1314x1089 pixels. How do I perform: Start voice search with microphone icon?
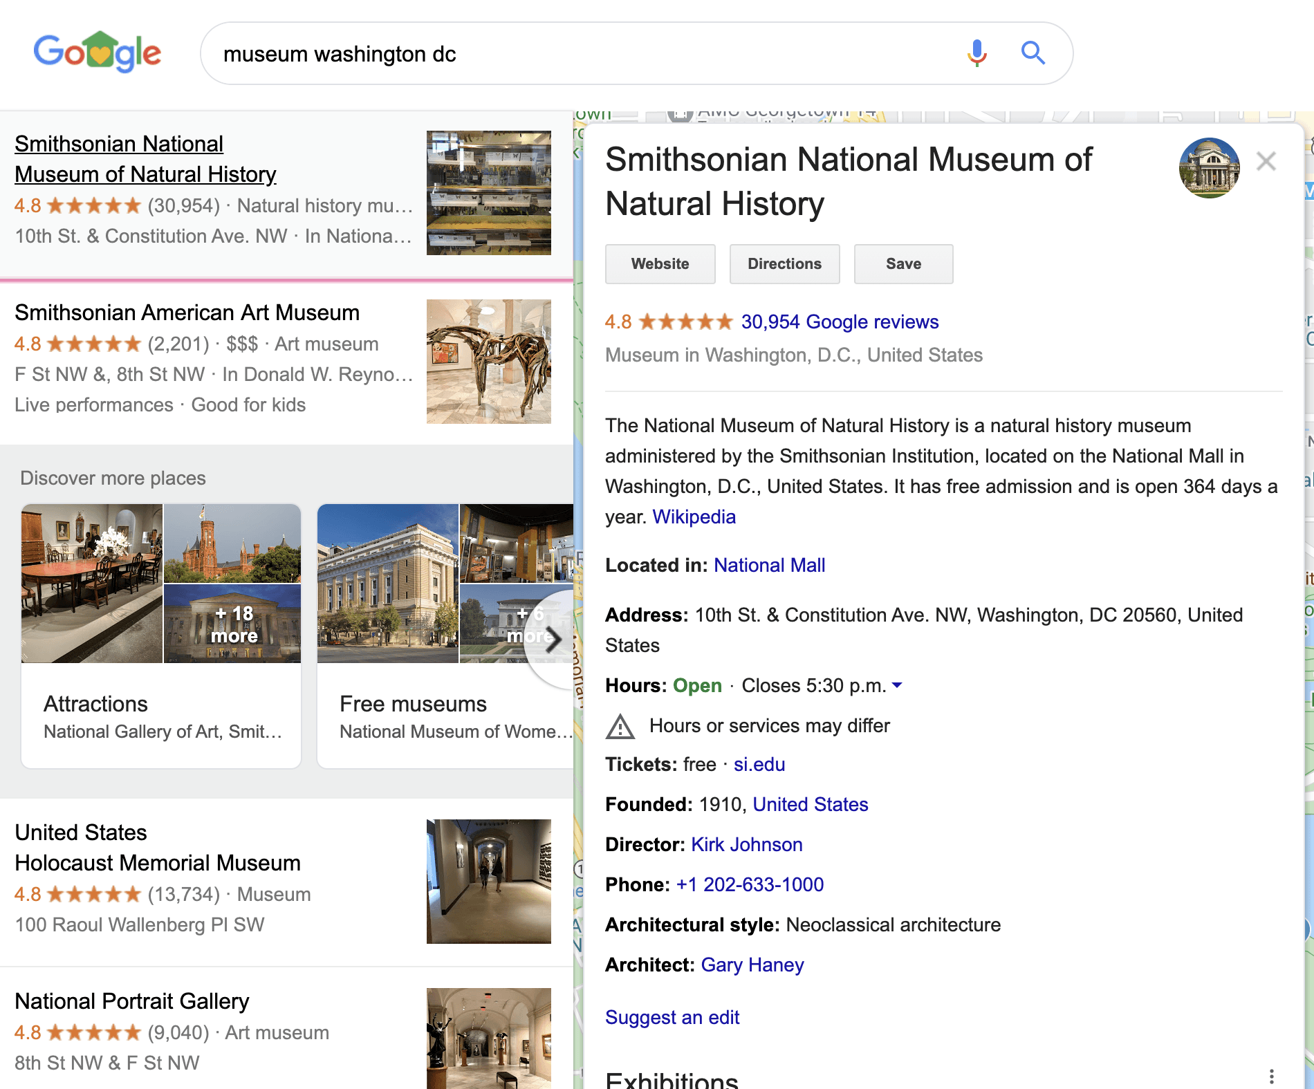pyautogui.click(x=977, y=53)
